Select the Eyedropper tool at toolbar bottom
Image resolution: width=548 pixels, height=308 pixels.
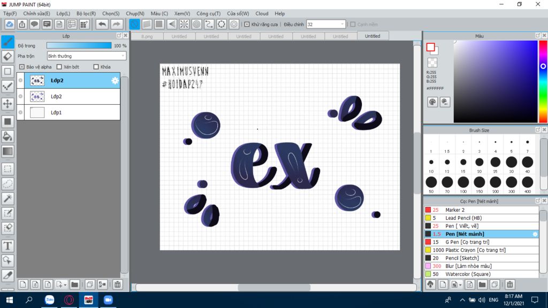click(7, 275)
